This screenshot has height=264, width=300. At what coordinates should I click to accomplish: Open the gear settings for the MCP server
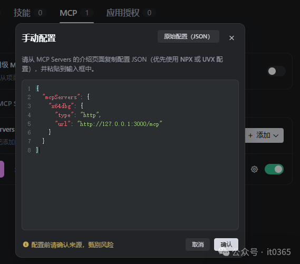click(254, 169)
